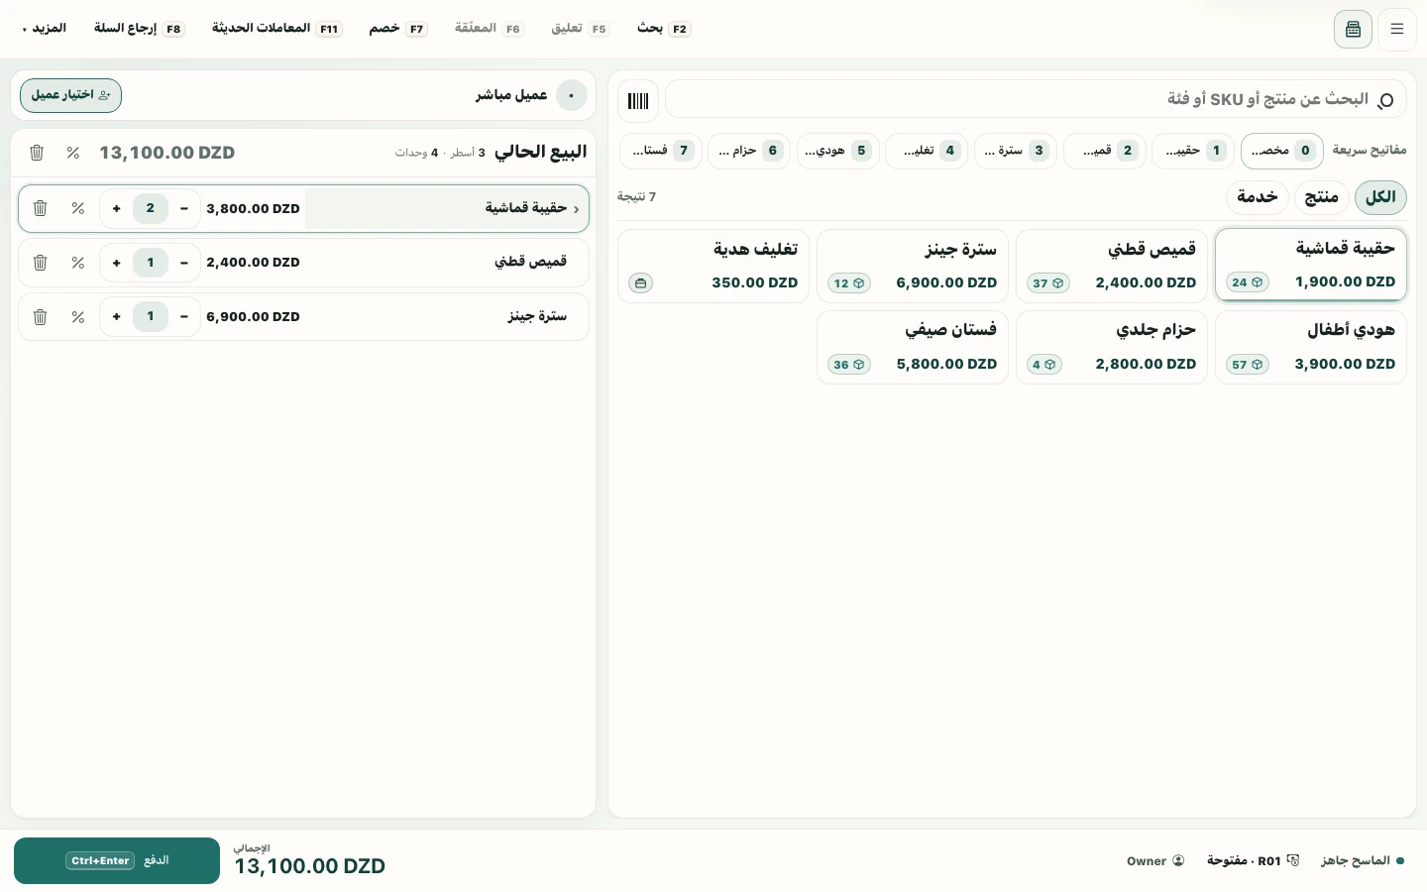Image resolution: width=1427 pixels, height=892 pixels.
Task: Click the stock badge 37 on قميص قطني card
Action: (x=1048, y=283)
